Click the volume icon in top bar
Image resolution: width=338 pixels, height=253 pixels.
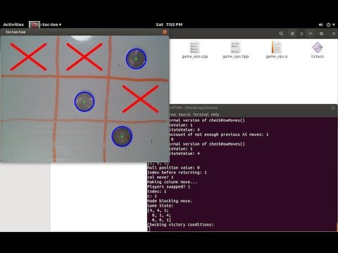(320, 25)
